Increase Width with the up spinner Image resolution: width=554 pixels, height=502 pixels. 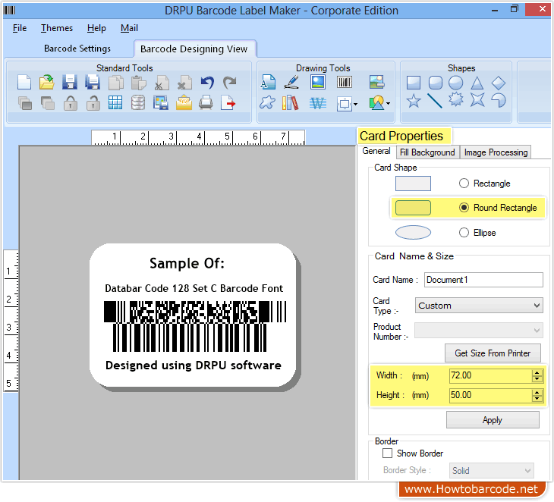tap(537, 373)
